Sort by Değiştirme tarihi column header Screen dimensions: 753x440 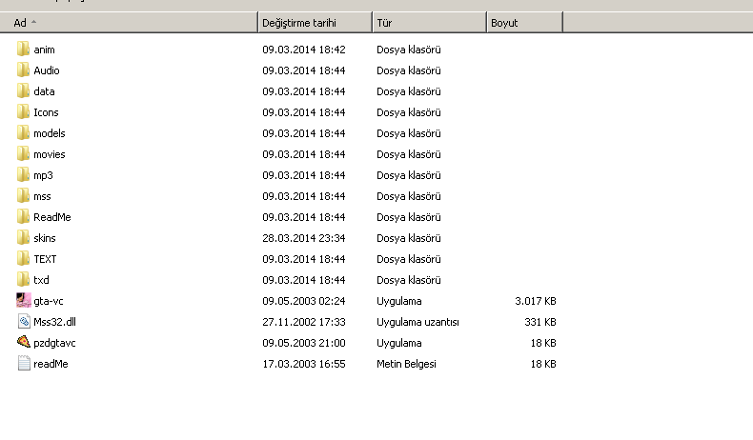(315, 23)
